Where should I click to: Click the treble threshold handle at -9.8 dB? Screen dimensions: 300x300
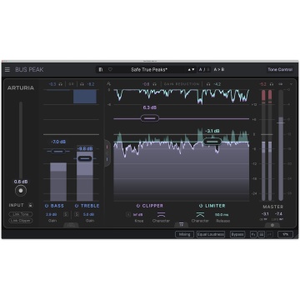coord(84,158)
